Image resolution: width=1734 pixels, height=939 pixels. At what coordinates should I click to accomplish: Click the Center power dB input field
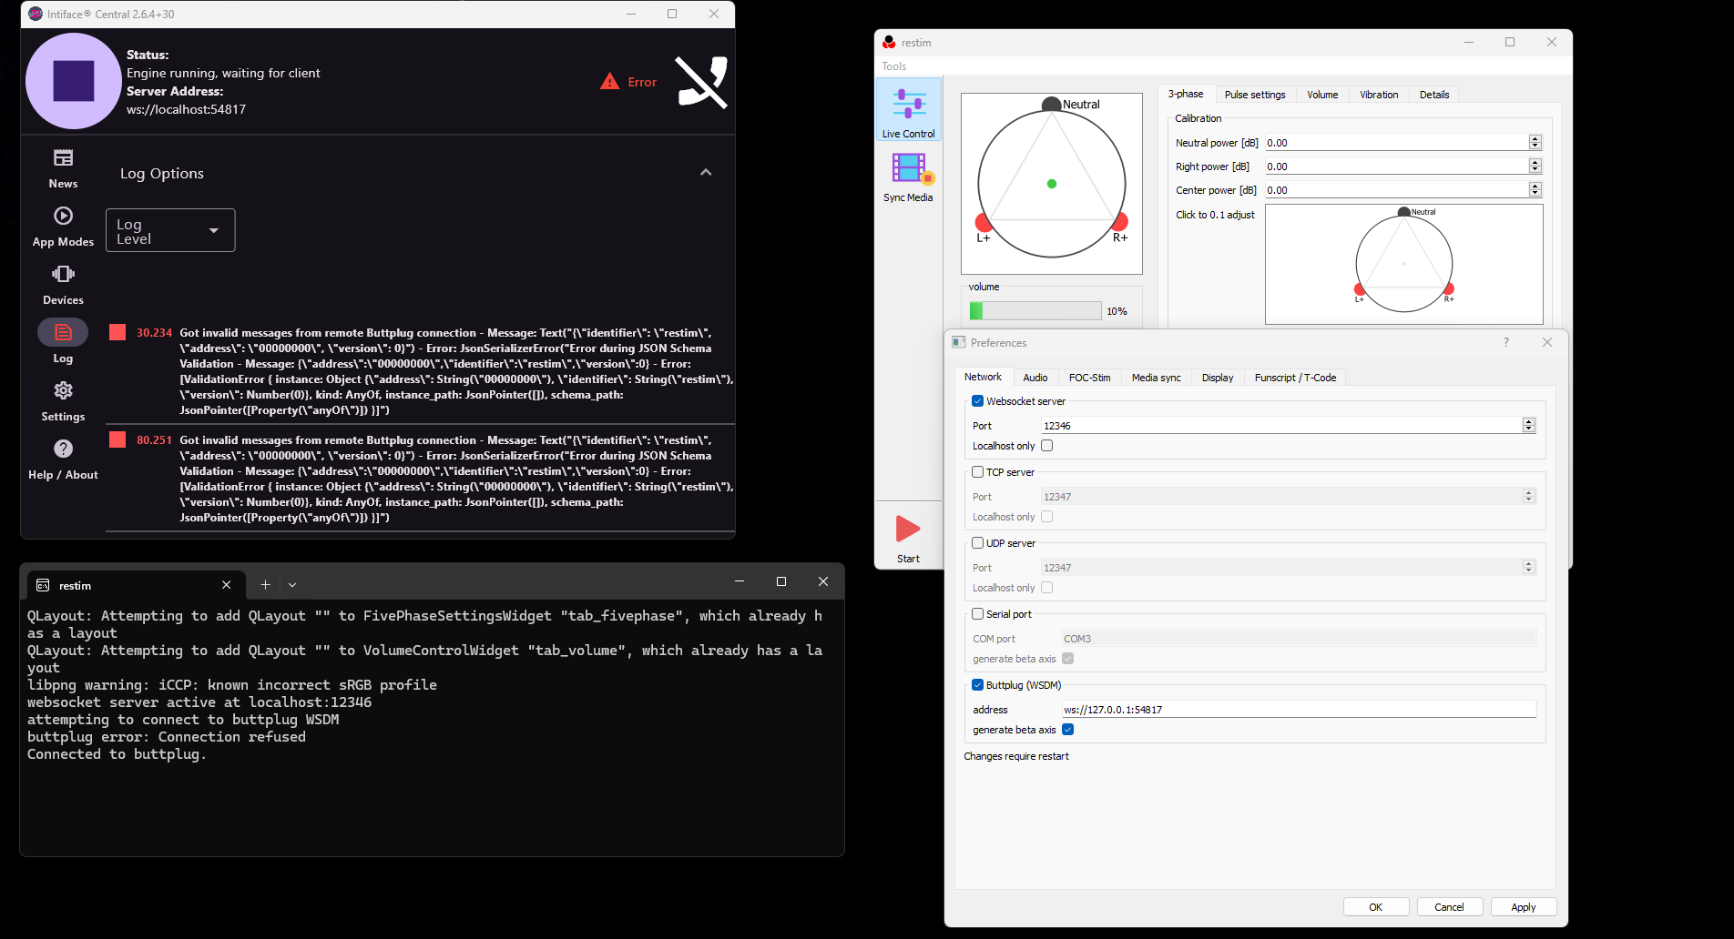pos(1397,190)
